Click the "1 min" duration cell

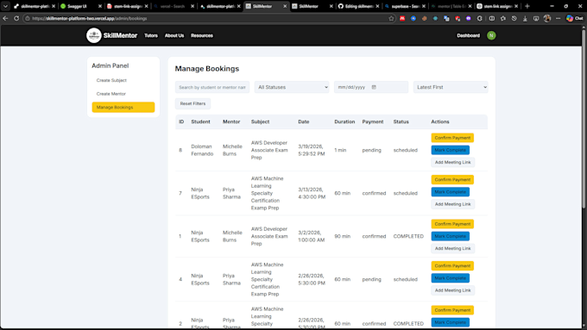pos(340,150)
